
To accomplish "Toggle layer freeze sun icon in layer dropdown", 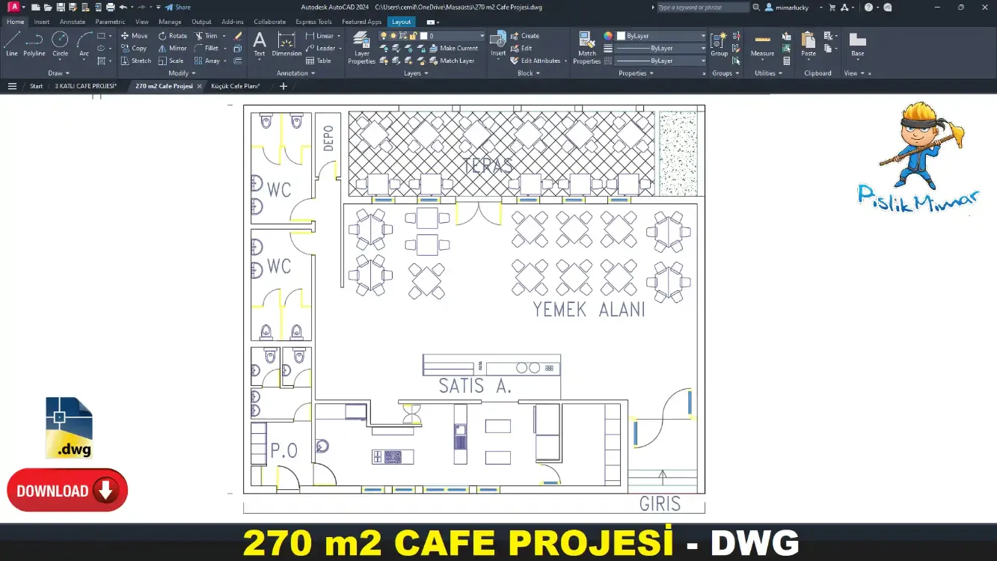I will tap(393, 36).
